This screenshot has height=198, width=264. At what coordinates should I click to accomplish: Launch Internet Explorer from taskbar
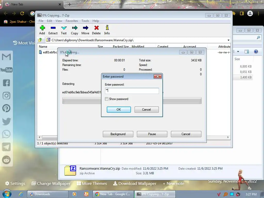pyautogui.click(x=21, y=194)
